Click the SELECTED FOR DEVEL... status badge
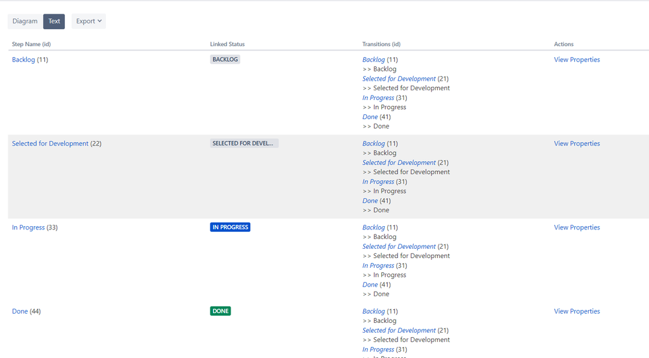649x358 pixels. point(244,143)
